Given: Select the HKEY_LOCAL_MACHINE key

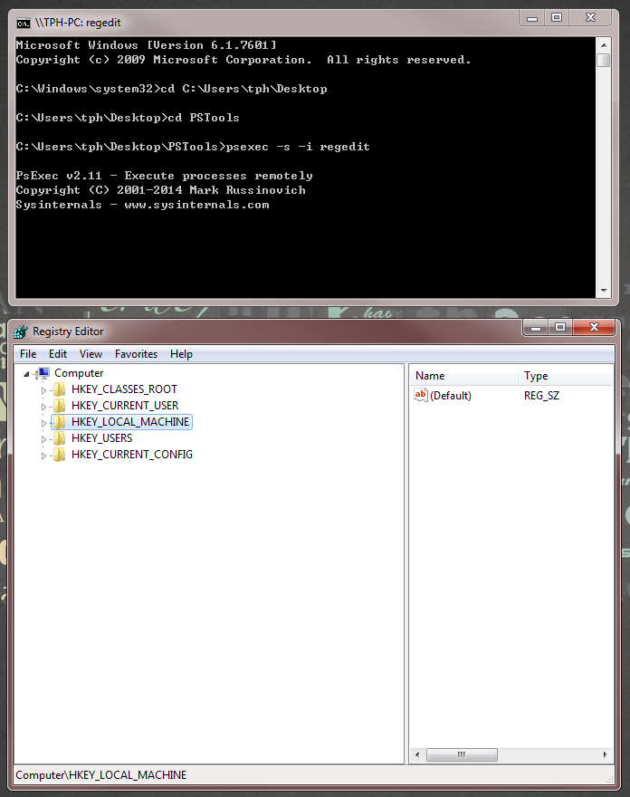Looking at the screenshot, I should coord(130,422).
